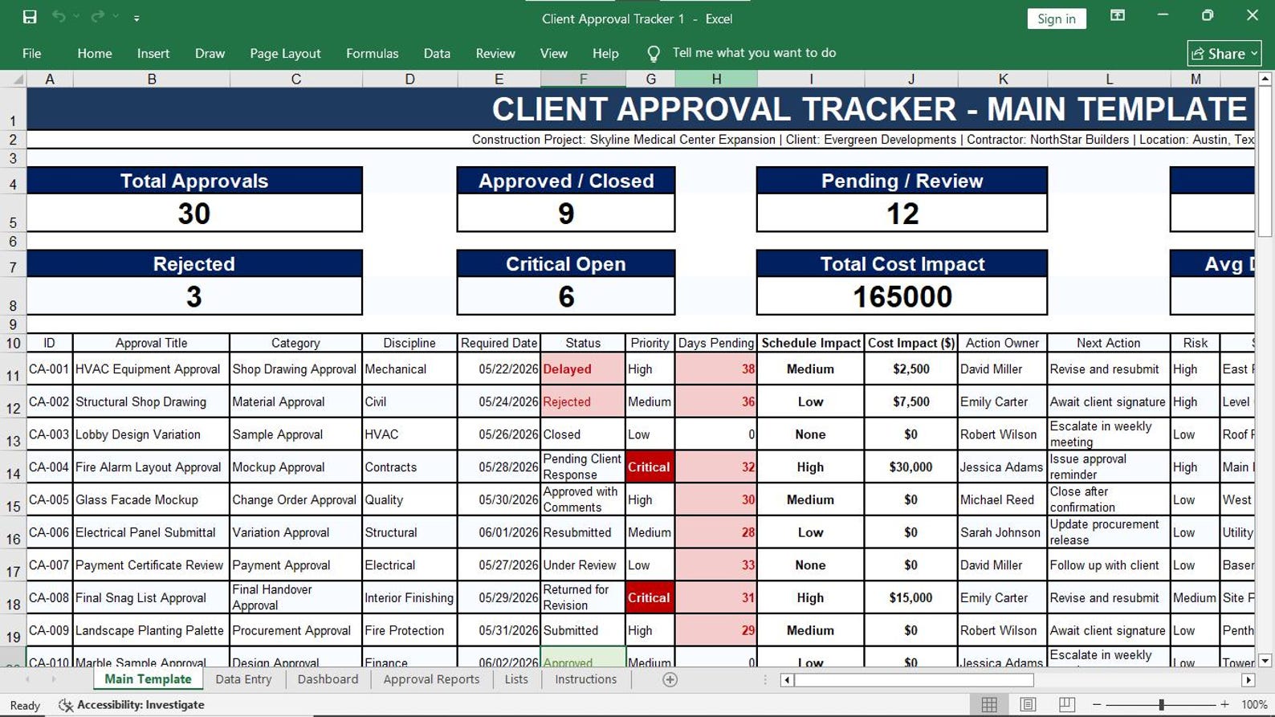Click the horizontal scrollbar thumb
This screenshot has height=717, width=1275.
pos(914,680)
